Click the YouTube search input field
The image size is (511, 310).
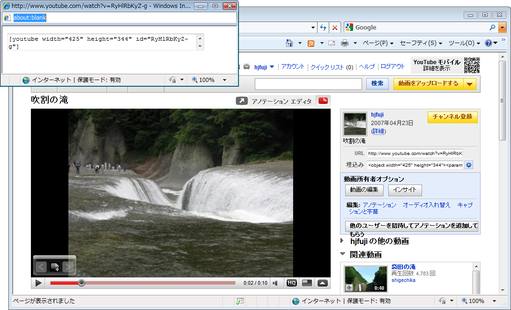click(x=308, y=84)
